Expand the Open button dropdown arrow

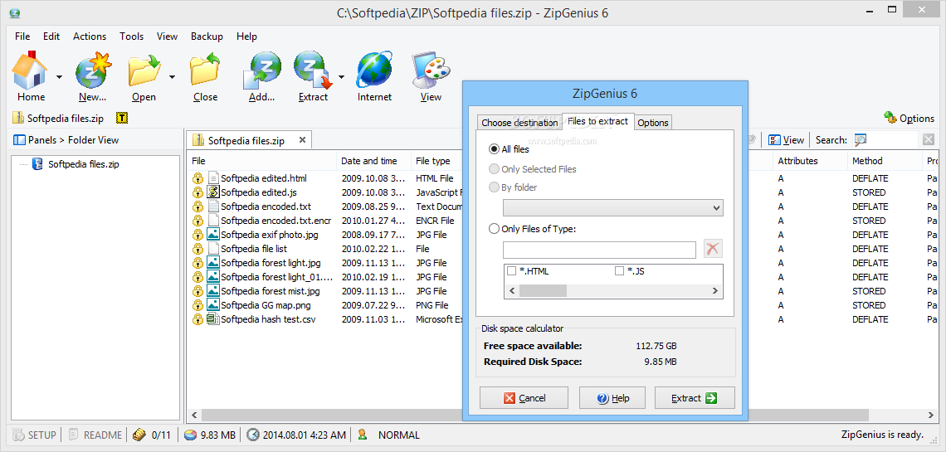point(172,76)
